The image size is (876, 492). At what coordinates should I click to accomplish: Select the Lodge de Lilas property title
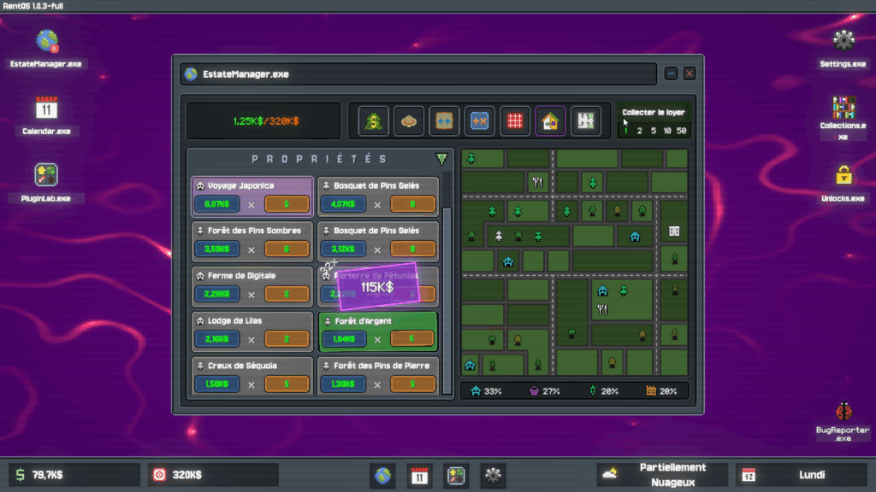(234, 321)
